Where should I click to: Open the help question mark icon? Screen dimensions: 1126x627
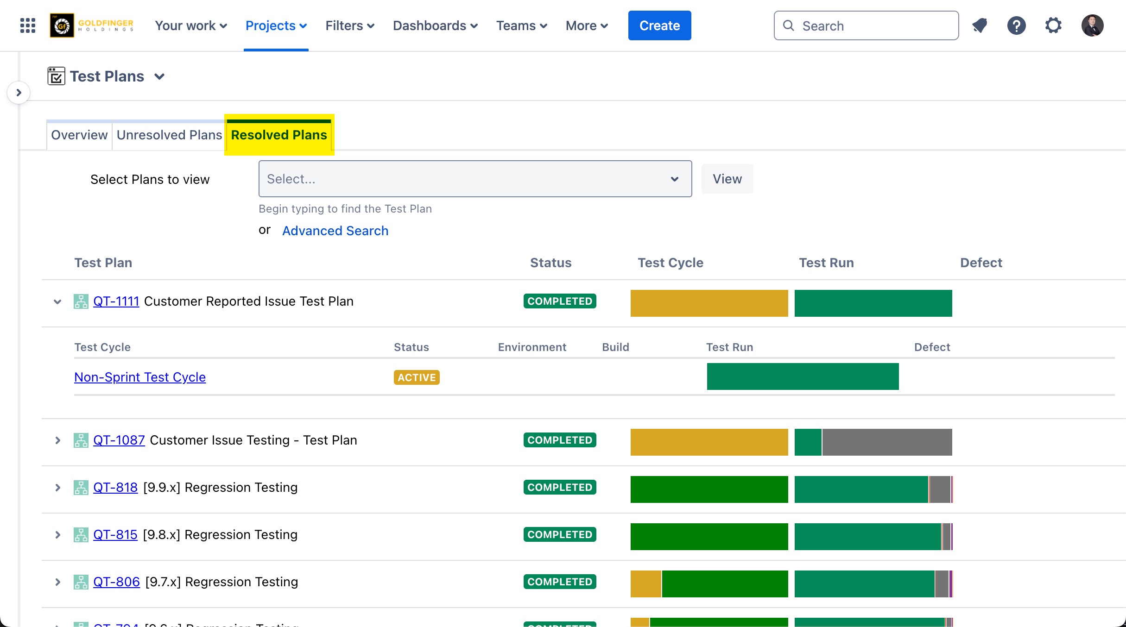click(1016, 25)
